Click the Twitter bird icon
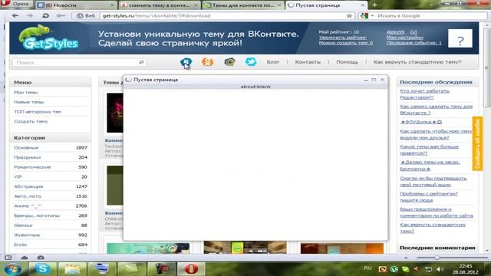The width and height of the screenshot is (491, 276). coord(251,62)
